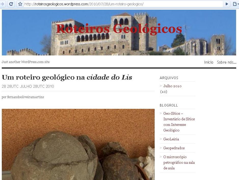The height and width of the screenshot is (180, 239).
Task: Open the page menu icon
Action: point(235,4)
